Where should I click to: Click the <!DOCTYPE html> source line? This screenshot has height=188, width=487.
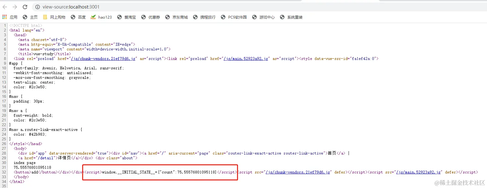tap(26, 26)
